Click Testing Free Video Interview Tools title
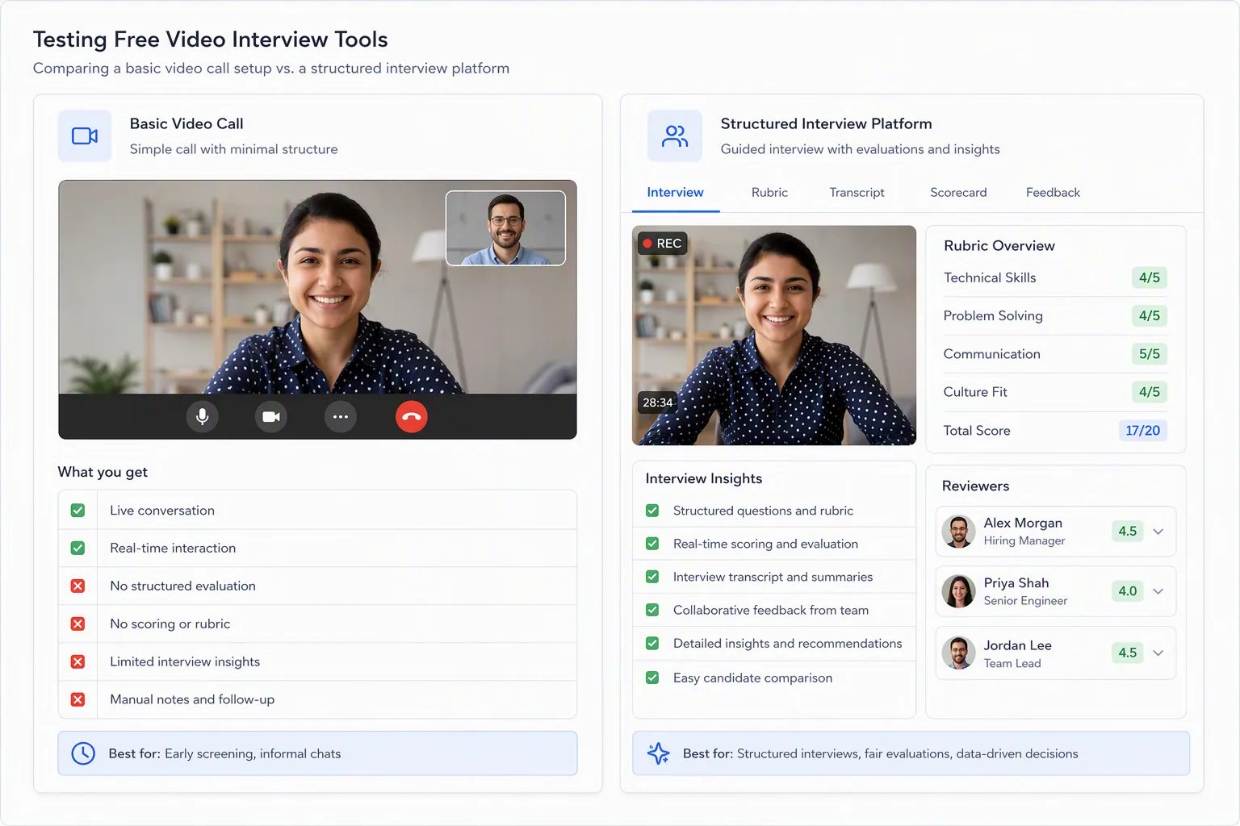The image size is (1240, 826). 211,40
